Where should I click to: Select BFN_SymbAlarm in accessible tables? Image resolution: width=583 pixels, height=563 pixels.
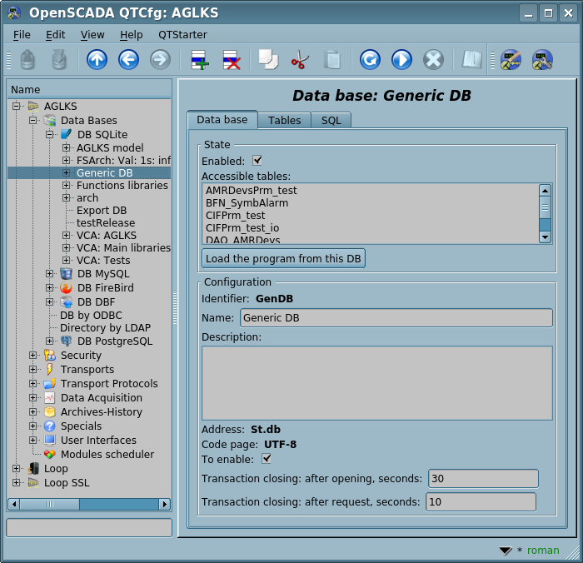click(x=247, y=203)
